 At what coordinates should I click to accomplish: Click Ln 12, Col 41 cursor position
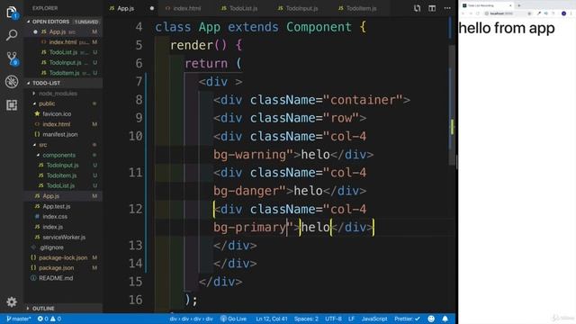click(x=272, y=319)
